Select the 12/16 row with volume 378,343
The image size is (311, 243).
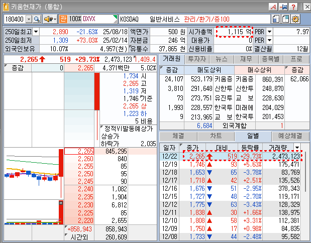pos(230,188)
